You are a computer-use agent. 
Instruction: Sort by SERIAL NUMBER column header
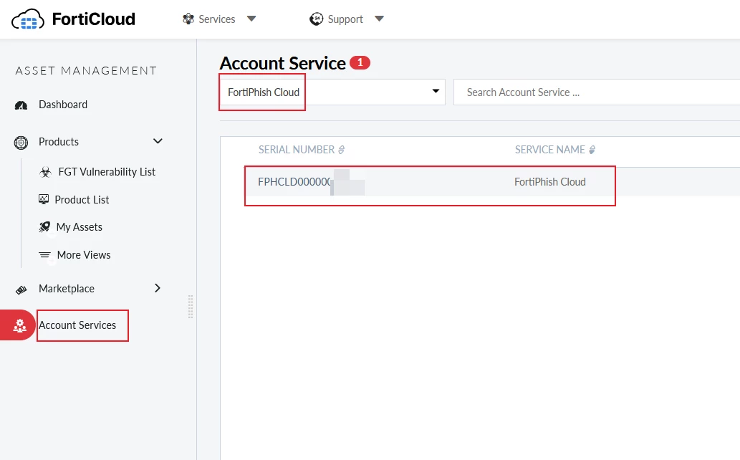pyautogui.click(x=297, y=150)
